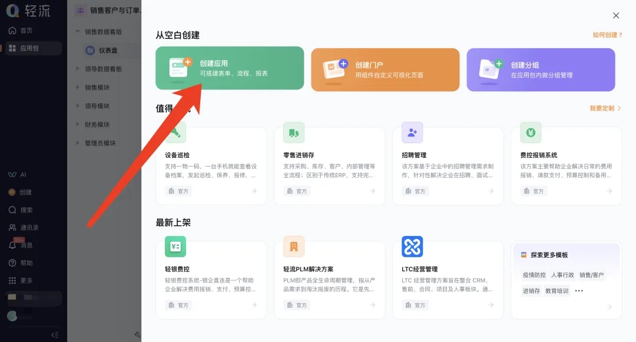Screen dimensions: 636x342
Task: Open AI assistant icon in sidebar
Action: [x=12, y=175]
